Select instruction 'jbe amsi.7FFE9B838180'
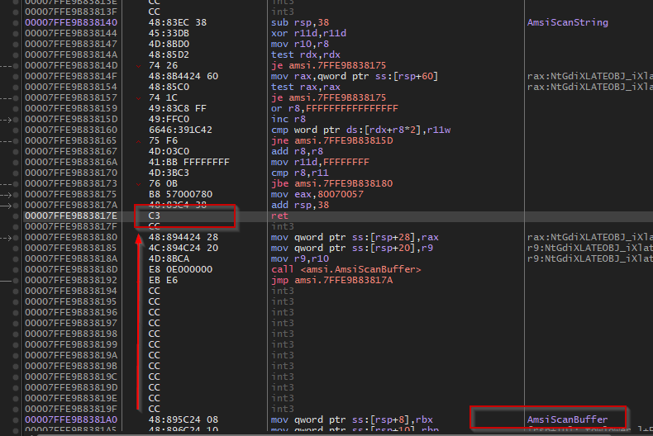This screenshot has height=436, width=653. click(332, 183)
